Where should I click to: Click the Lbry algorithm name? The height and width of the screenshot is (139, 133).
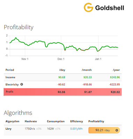click(8, 129)
